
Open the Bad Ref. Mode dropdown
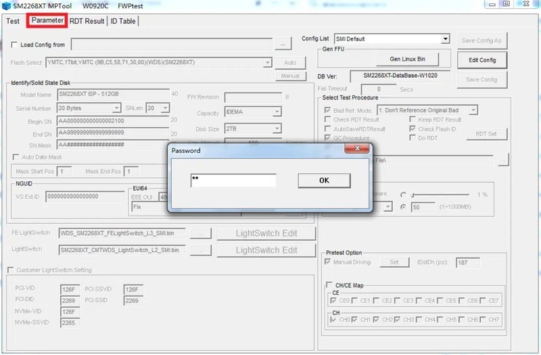click(x=473, y=110)
